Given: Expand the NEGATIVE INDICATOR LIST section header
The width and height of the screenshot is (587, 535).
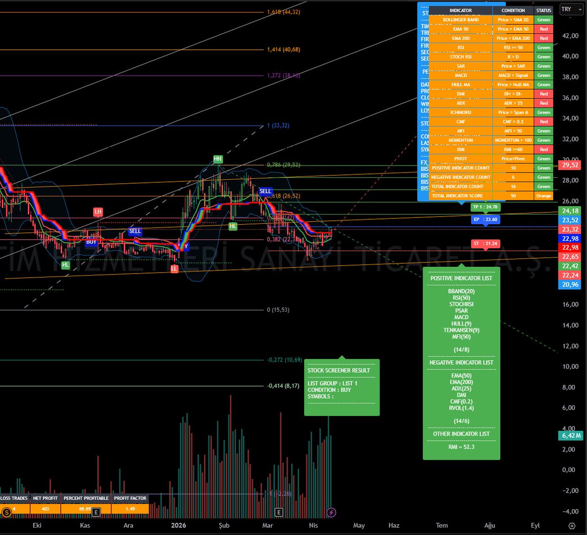Looking at the screenshot, I should pyautogui.click(x=461, y=363).
